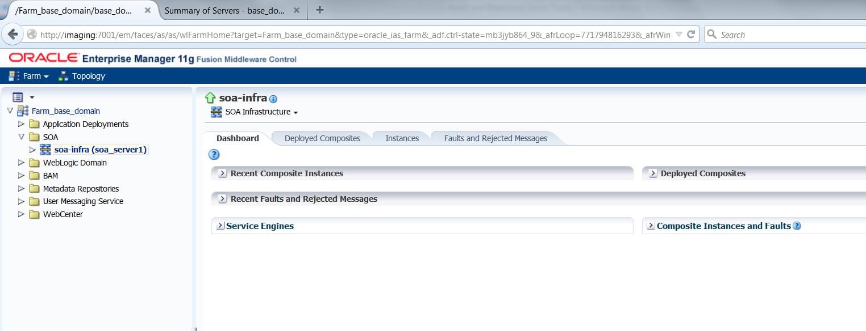Collapse the SOA tree folder
This screenshot has width=866, height=331.
point(21,137)
